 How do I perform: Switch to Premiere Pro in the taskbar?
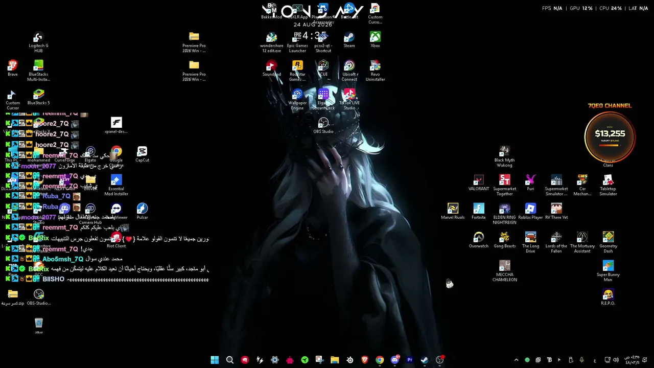click(409, 360)
